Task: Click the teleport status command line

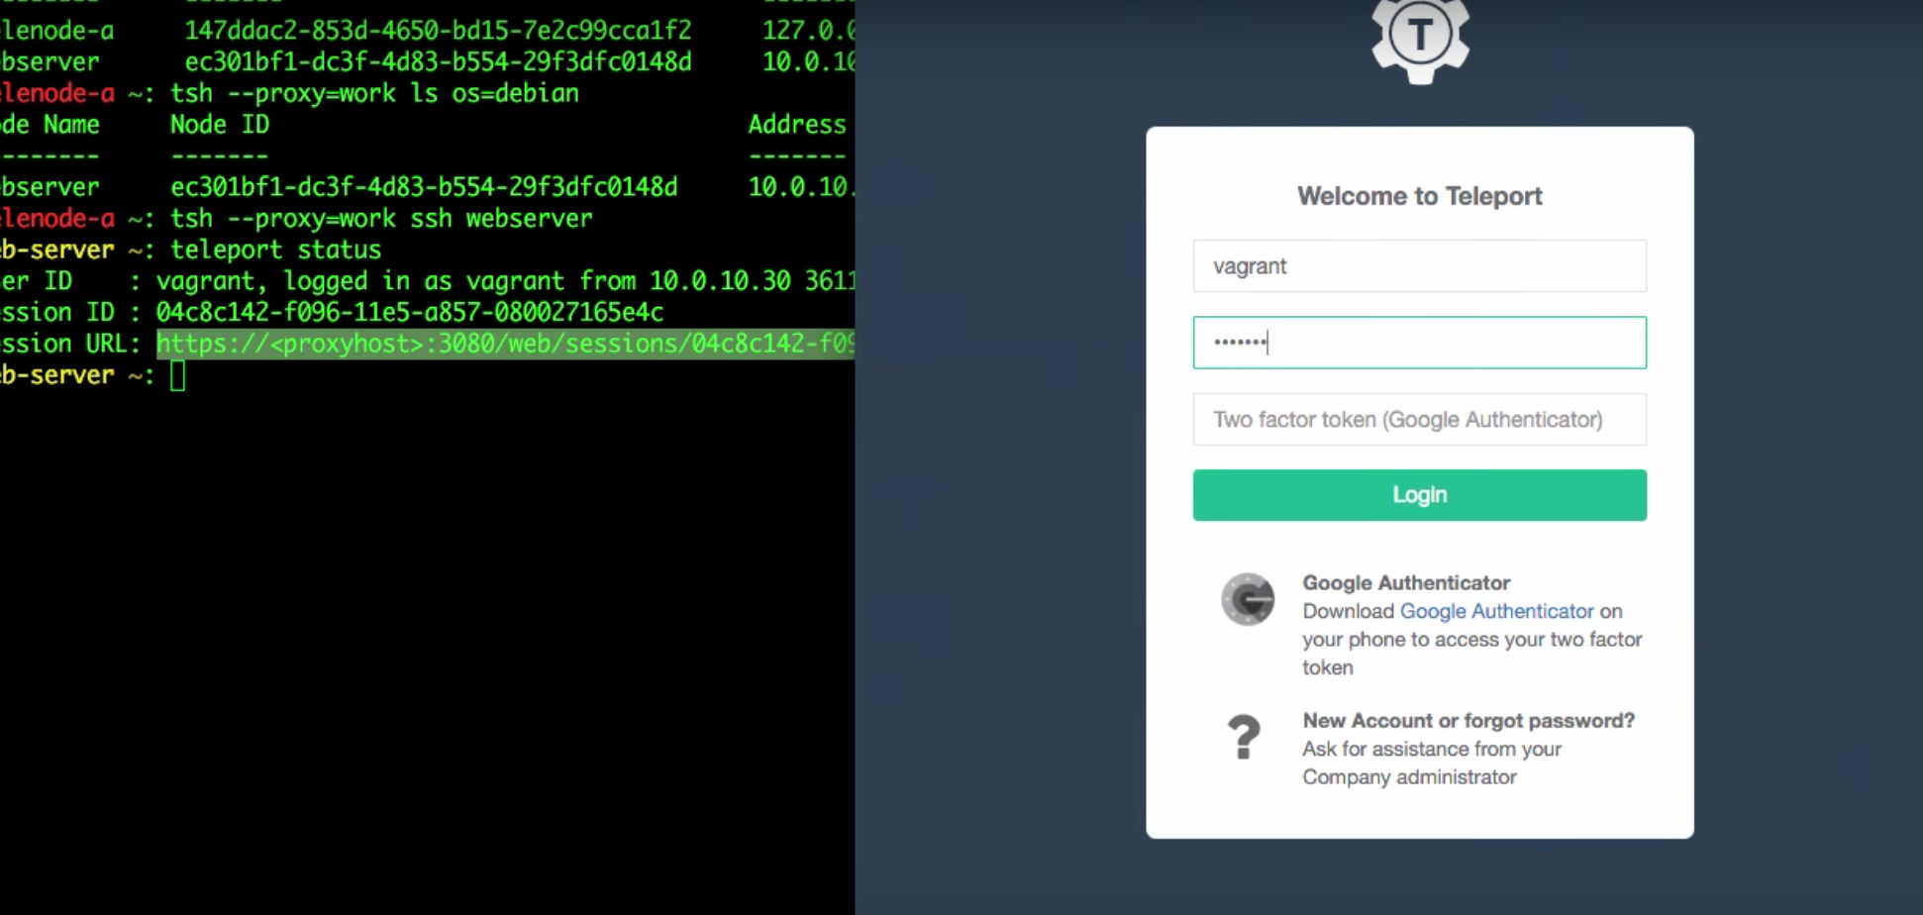Action: [275, 250]
